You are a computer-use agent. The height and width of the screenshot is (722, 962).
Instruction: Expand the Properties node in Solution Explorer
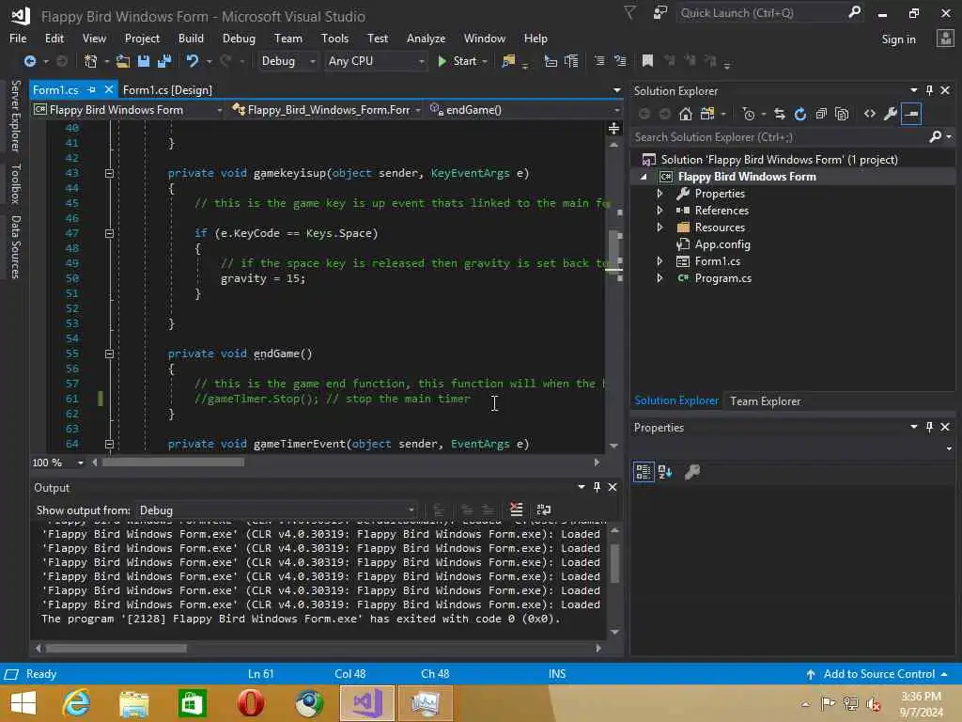(x=659, y=194)
